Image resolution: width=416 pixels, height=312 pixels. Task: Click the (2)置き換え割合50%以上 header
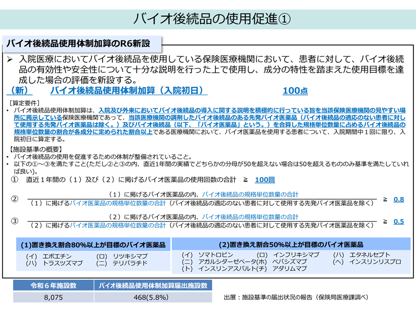(291, 245)
